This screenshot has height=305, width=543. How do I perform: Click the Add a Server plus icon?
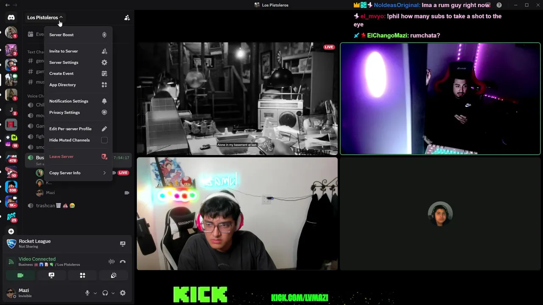click(11, 231)
